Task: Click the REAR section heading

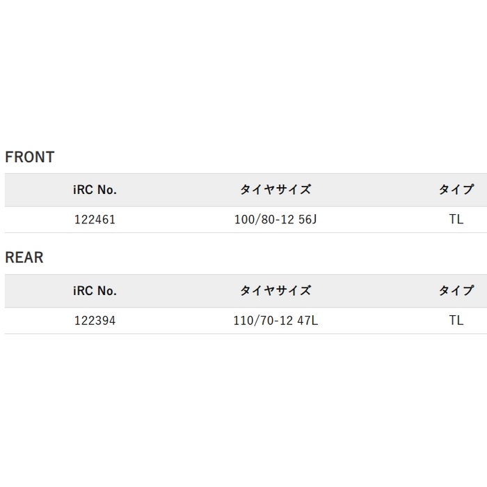Action: [x=24, y=258]
